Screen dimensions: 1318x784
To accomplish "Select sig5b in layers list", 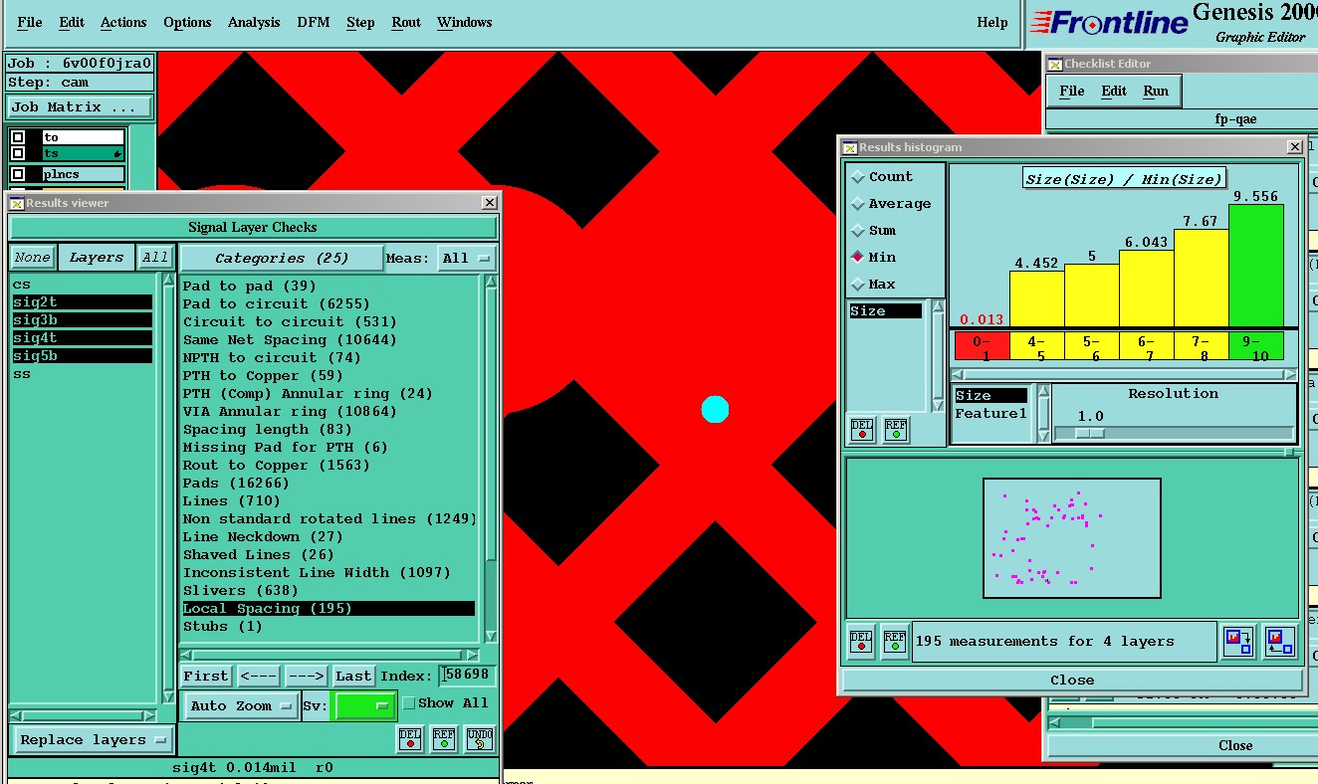I will [x=82, y=356].
